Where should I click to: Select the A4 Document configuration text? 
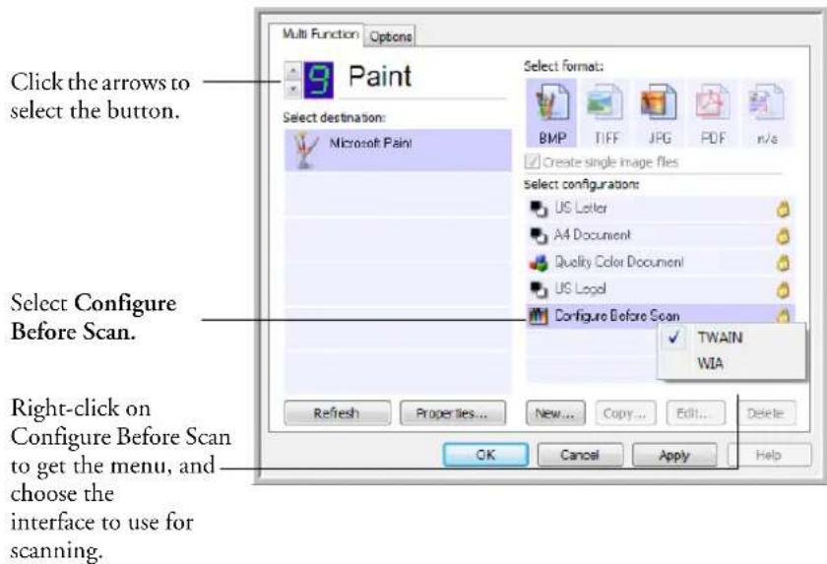point(593,235)
